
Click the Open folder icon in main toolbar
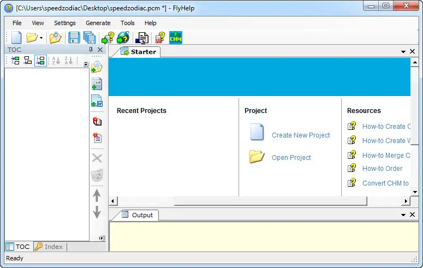(x=32, y=38)
